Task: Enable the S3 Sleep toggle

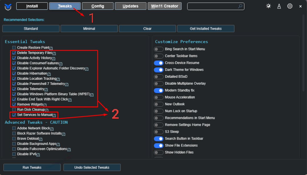Action: 159,132
